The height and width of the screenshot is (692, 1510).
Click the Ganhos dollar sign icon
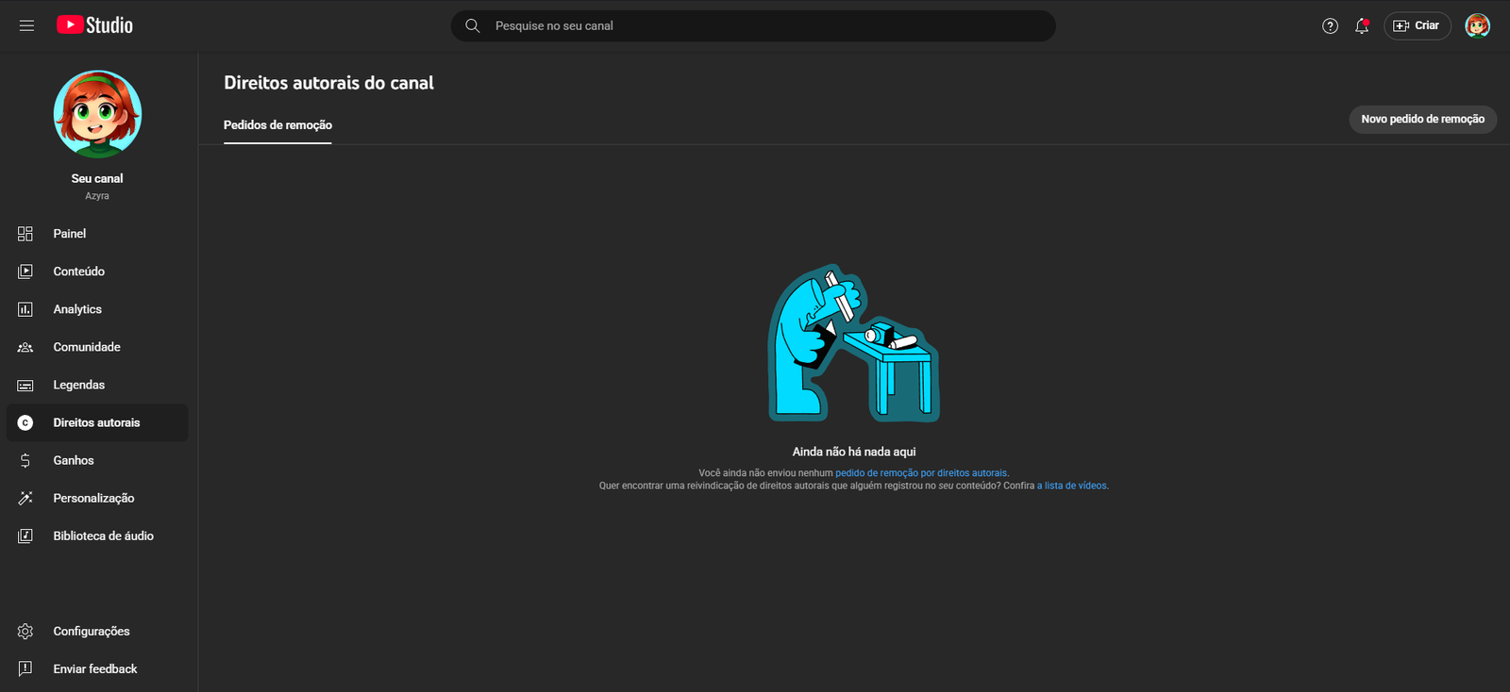click(25, 460)
